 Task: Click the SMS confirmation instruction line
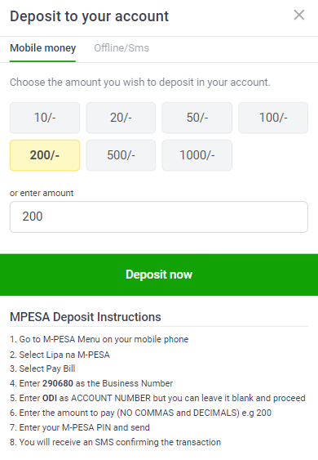point(115,442)
